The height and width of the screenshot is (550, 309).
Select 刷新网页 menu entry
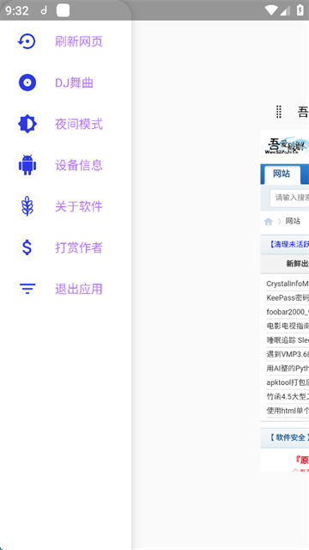[79, 41]
